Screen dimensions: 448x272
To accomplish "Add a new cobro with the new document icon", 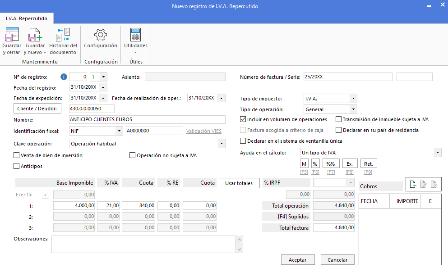I will coord(413,185).
